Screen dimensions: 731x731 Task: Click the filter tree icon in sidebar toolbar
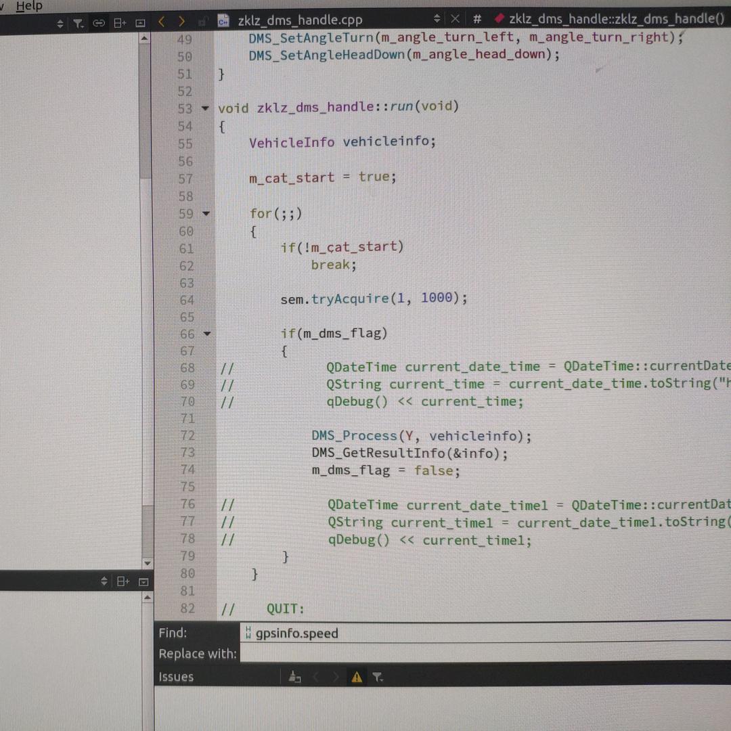79,24
